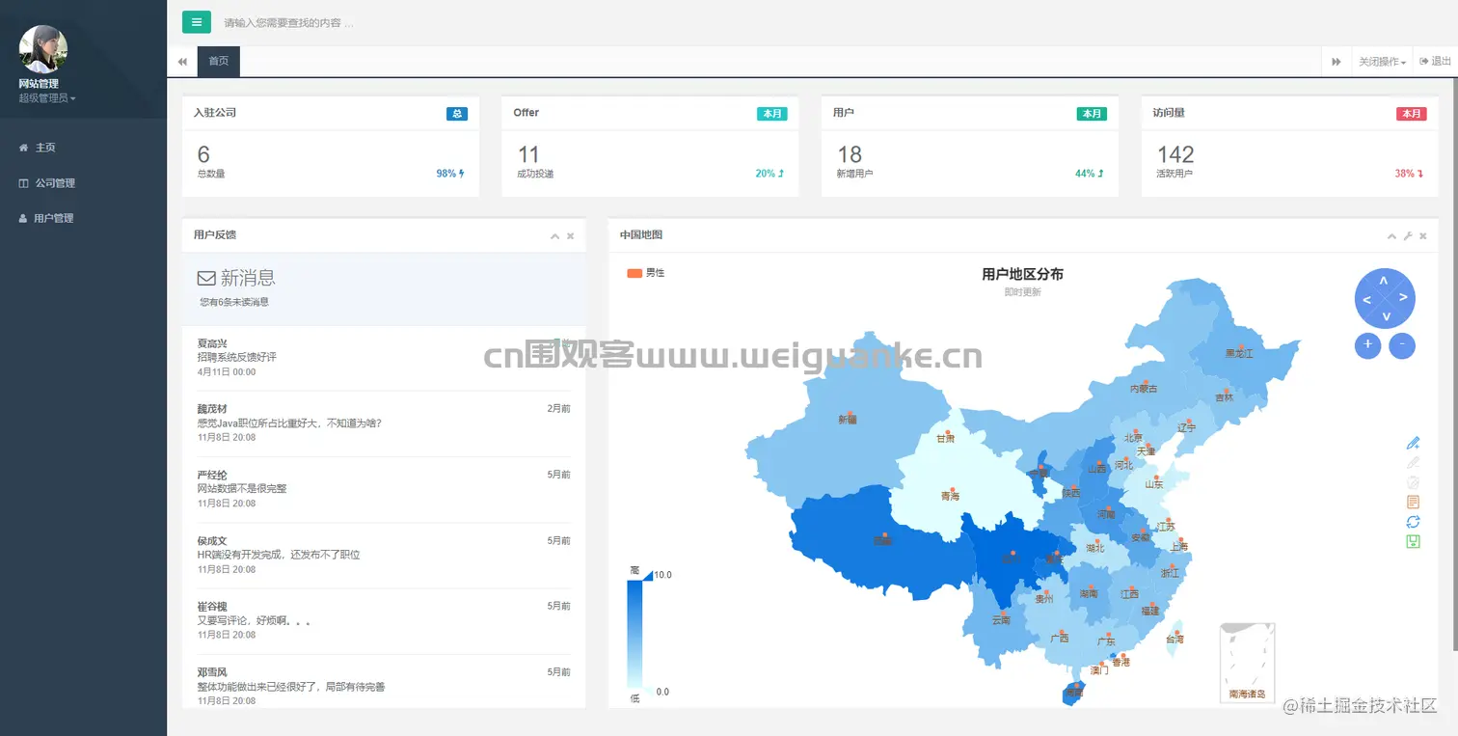This screenshot has height=736, width=1458.
Task: Click the 青海 region on map
Action: (951, 497)
